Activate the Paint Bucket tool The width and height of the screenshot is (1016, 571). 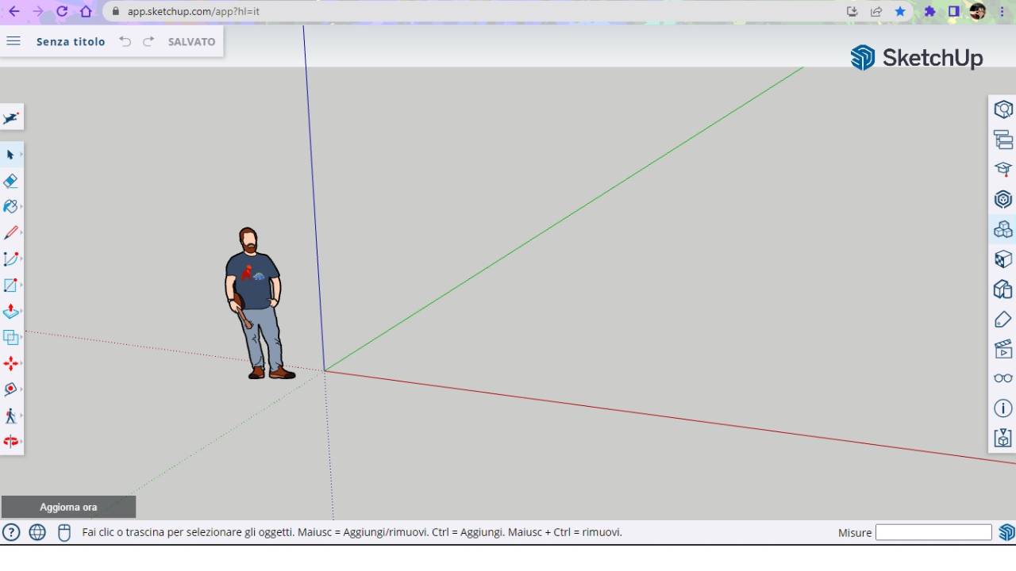tap(11, 206)
